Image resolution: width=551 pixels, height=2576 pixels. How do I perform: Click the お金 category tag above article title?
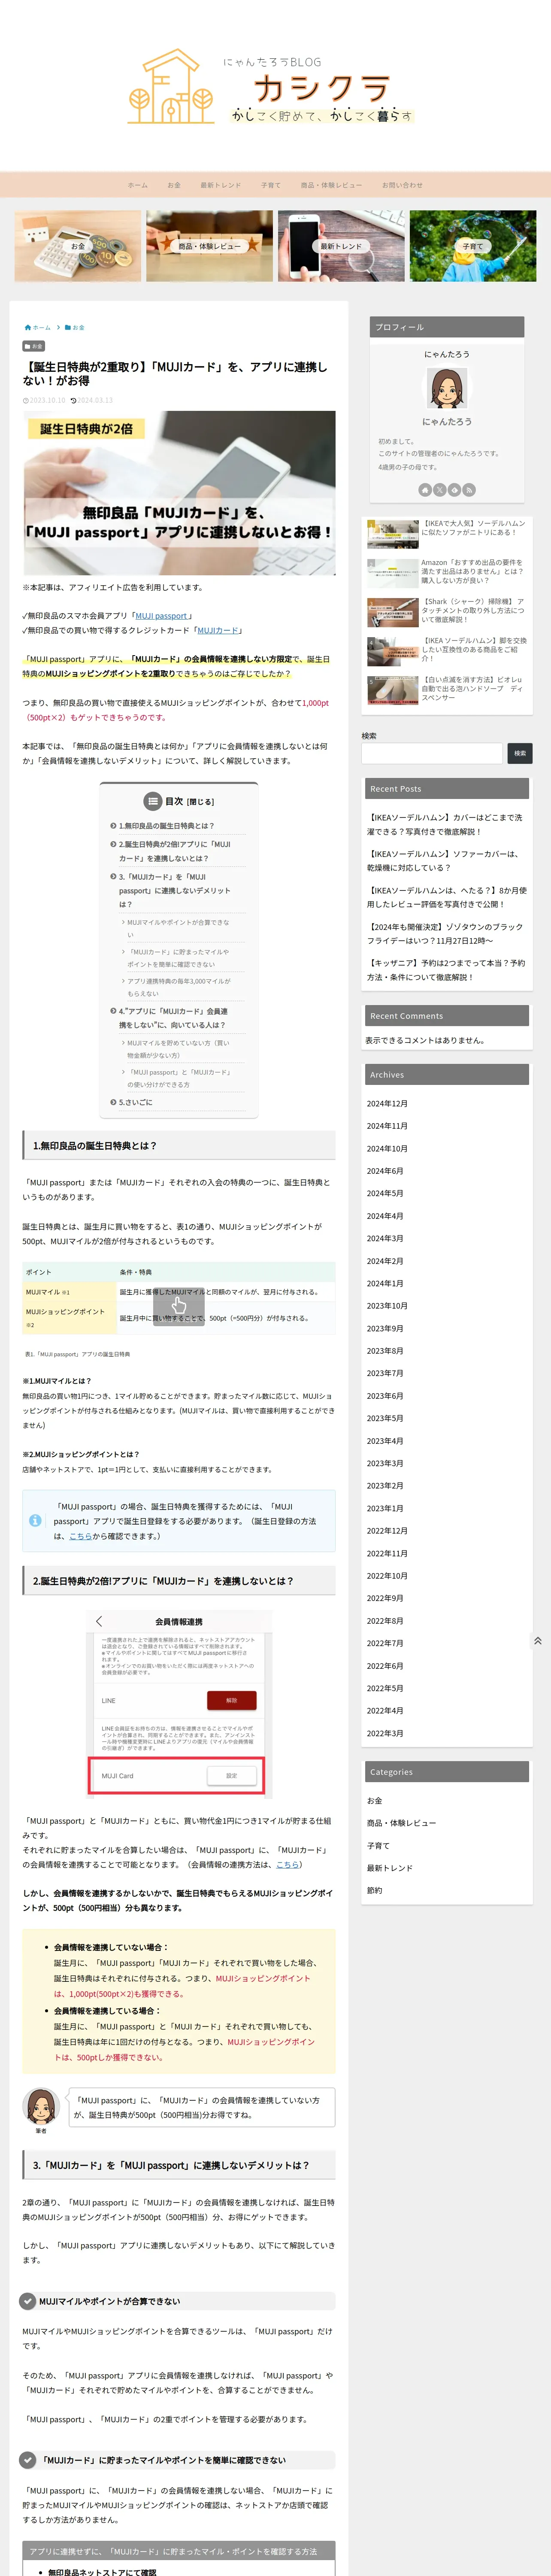(x=34, y=346)
